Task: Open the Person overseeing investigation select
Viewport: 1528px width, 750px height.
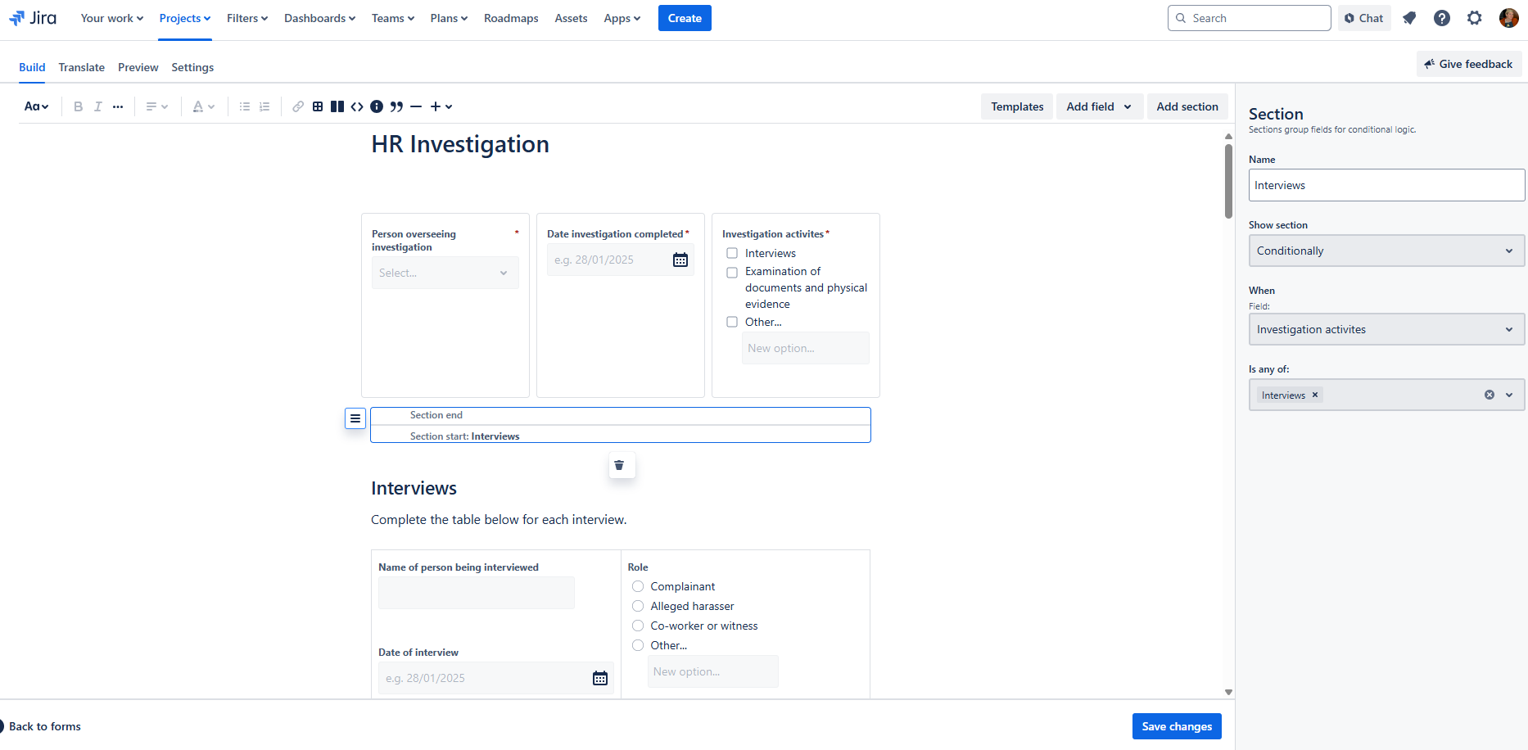Action: 445,272
